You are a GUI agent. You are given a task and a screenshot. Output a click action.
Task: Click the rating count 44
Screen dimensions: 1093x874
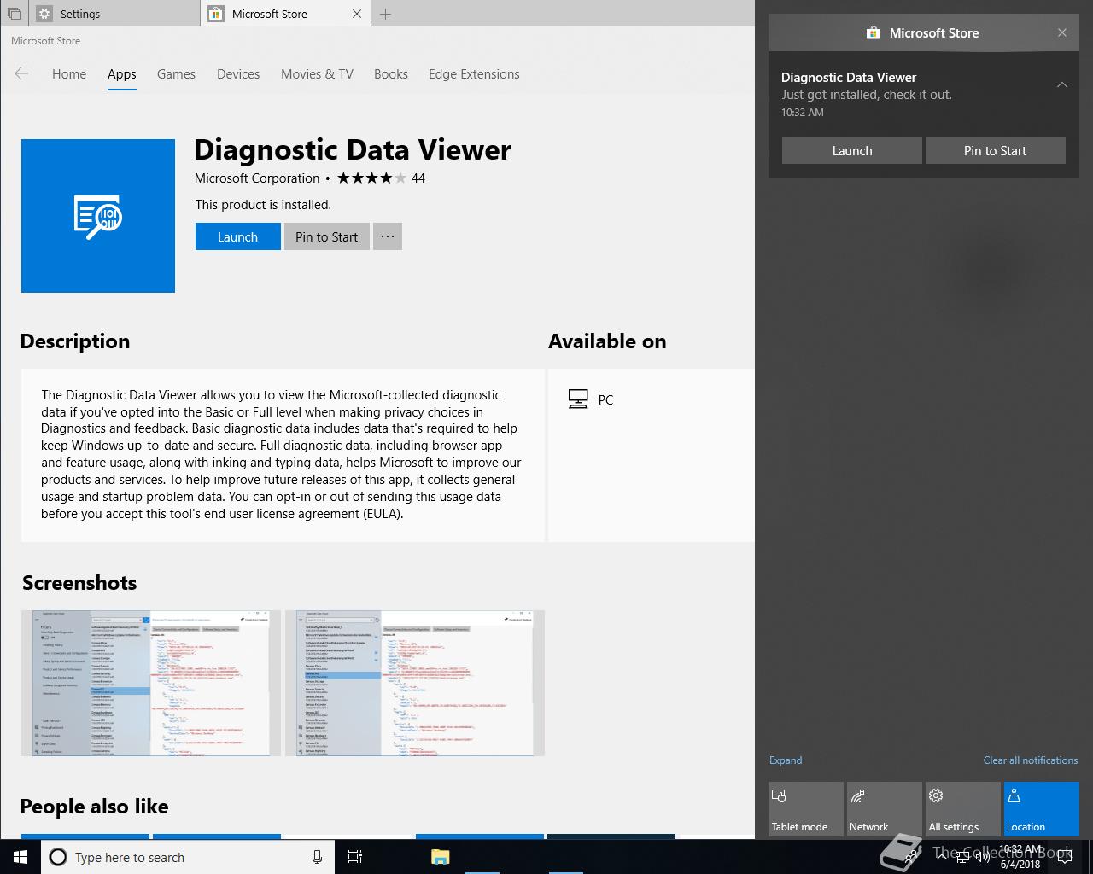(x=418, y=178)
